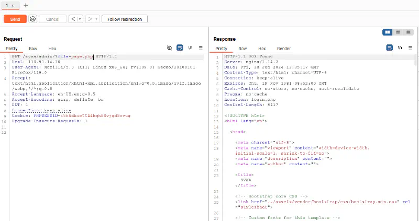This screenshot has width=419, height=221.
Task: Click the Upgrade-Insecure-Requests header line
Action: pos(49,121)
